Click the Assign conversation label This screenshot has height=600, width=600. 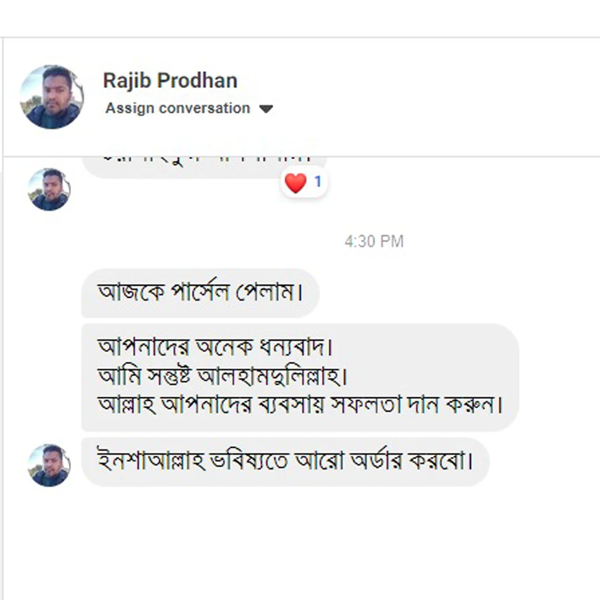(178, 108)
